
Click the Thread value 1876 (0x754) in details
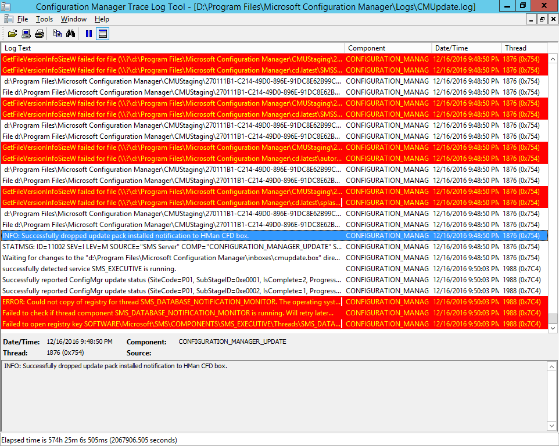[x=65, y=353]
